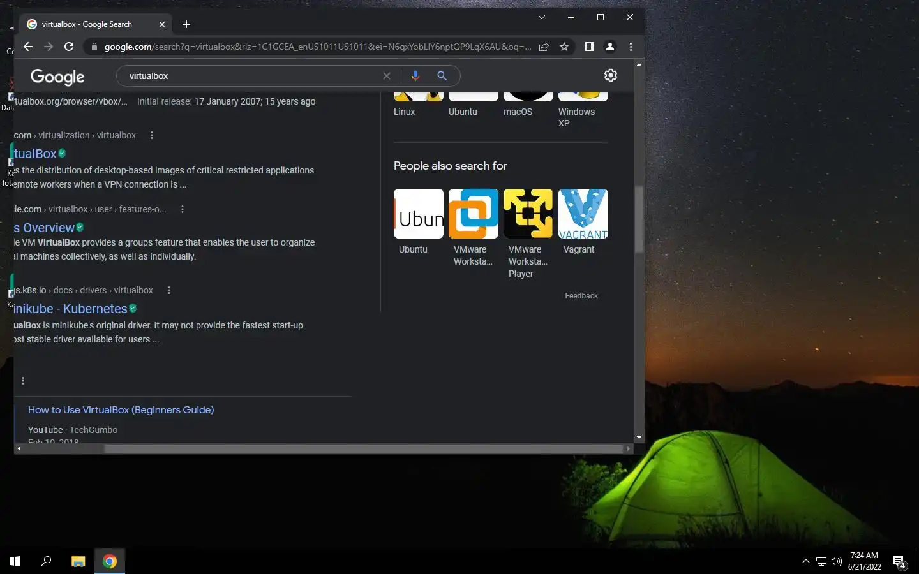This screenshot has height=574, width=919.
Task: Start voice search with the microphone
Action: [415, 76]
